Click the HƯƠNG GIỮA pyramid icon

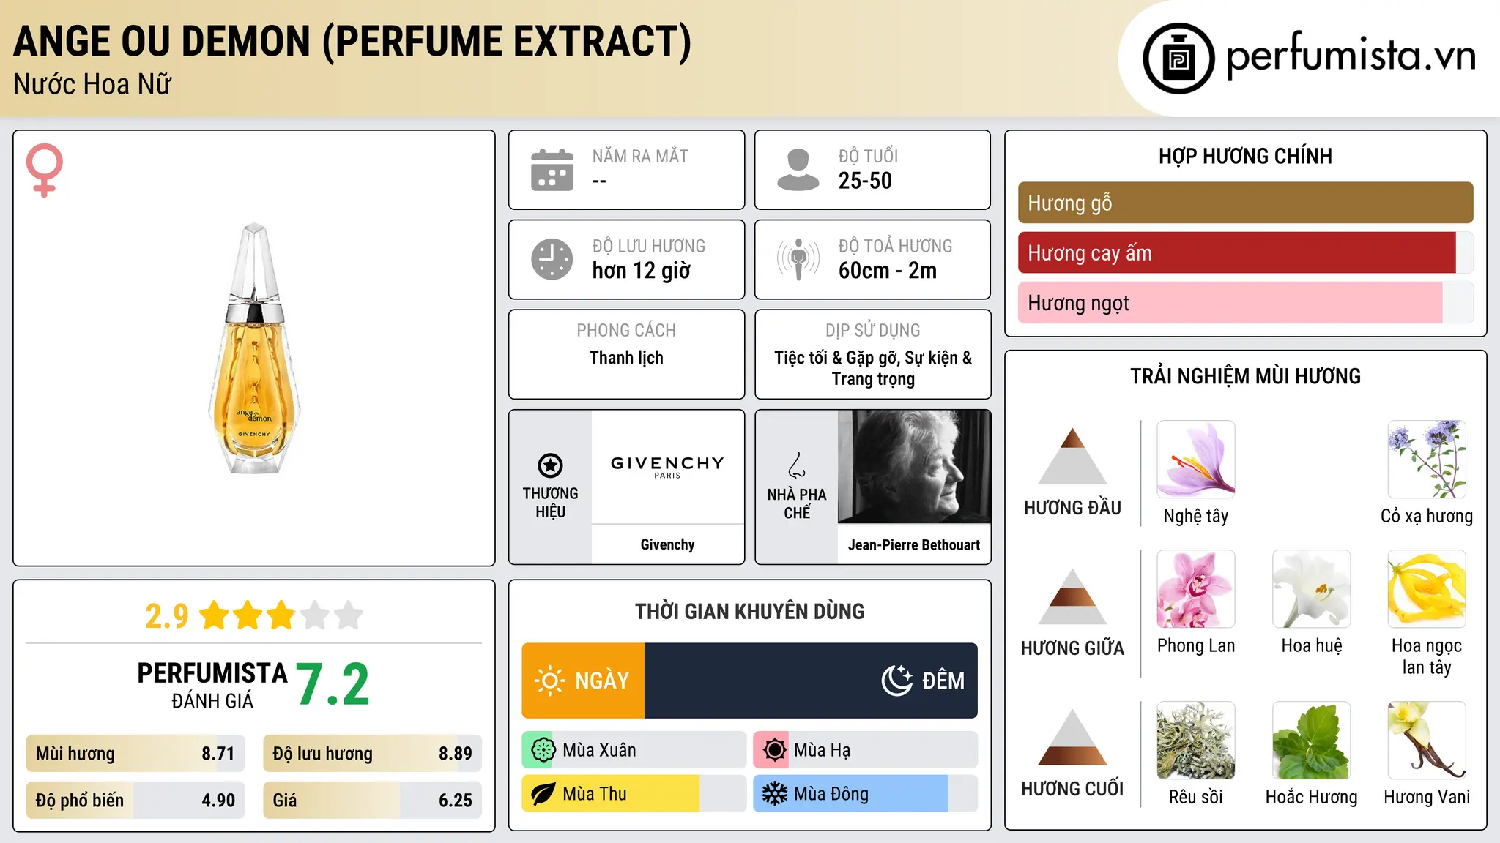1072,596
